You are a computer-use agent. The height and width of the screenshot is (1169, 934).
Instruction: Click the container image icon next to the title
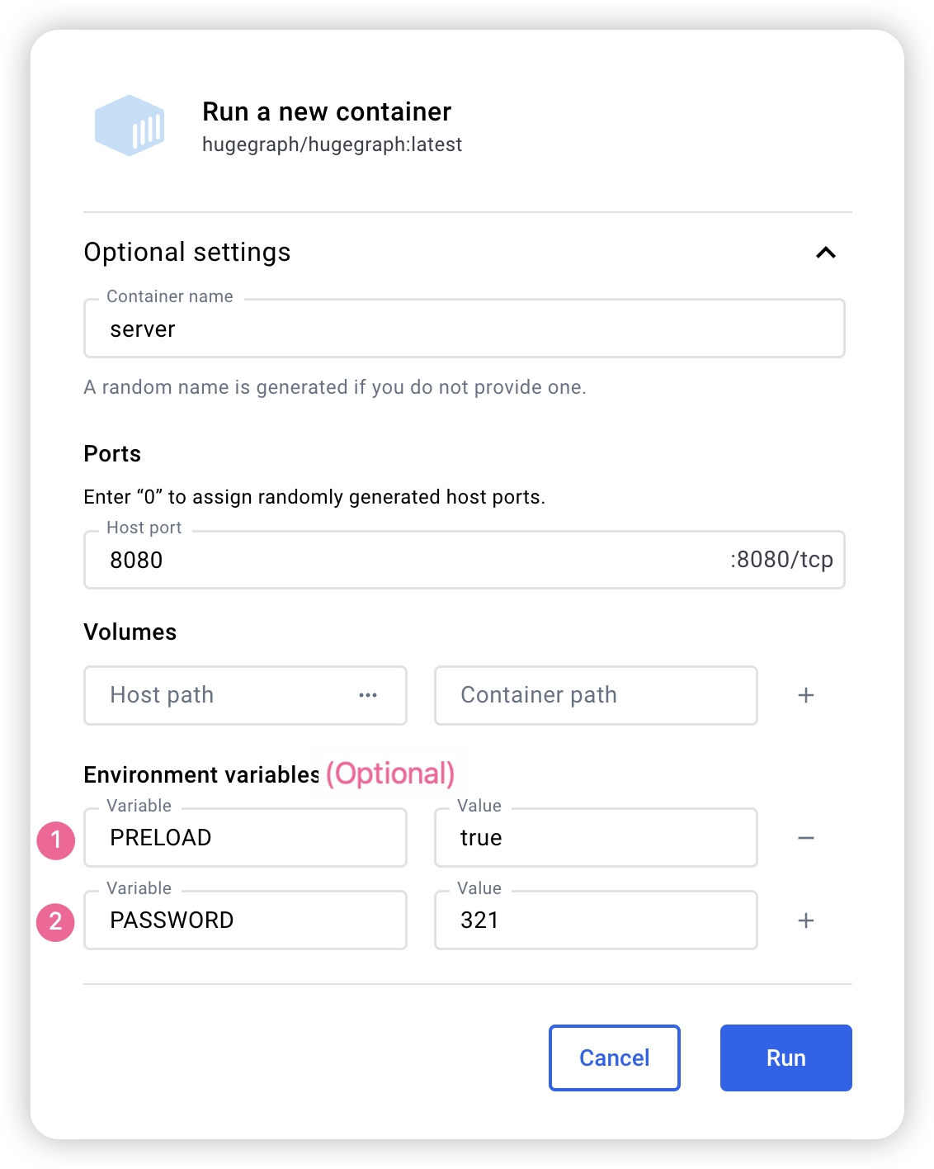click(132, 125)
